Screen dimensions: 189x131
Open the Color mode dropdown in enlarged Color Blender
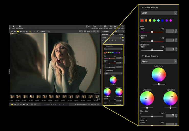coord(159,13)
